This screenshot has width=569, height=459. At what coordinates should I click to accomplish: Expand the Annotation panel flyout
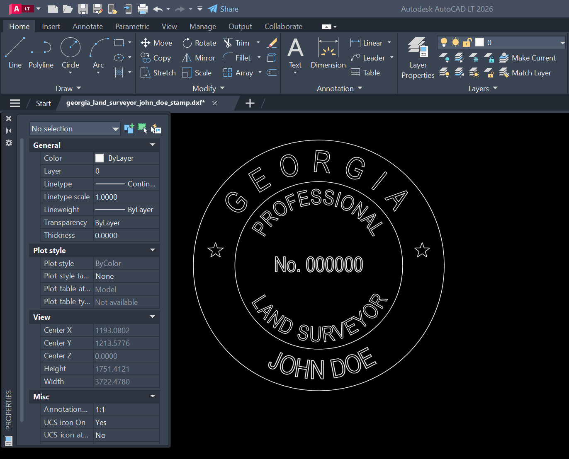340,88
